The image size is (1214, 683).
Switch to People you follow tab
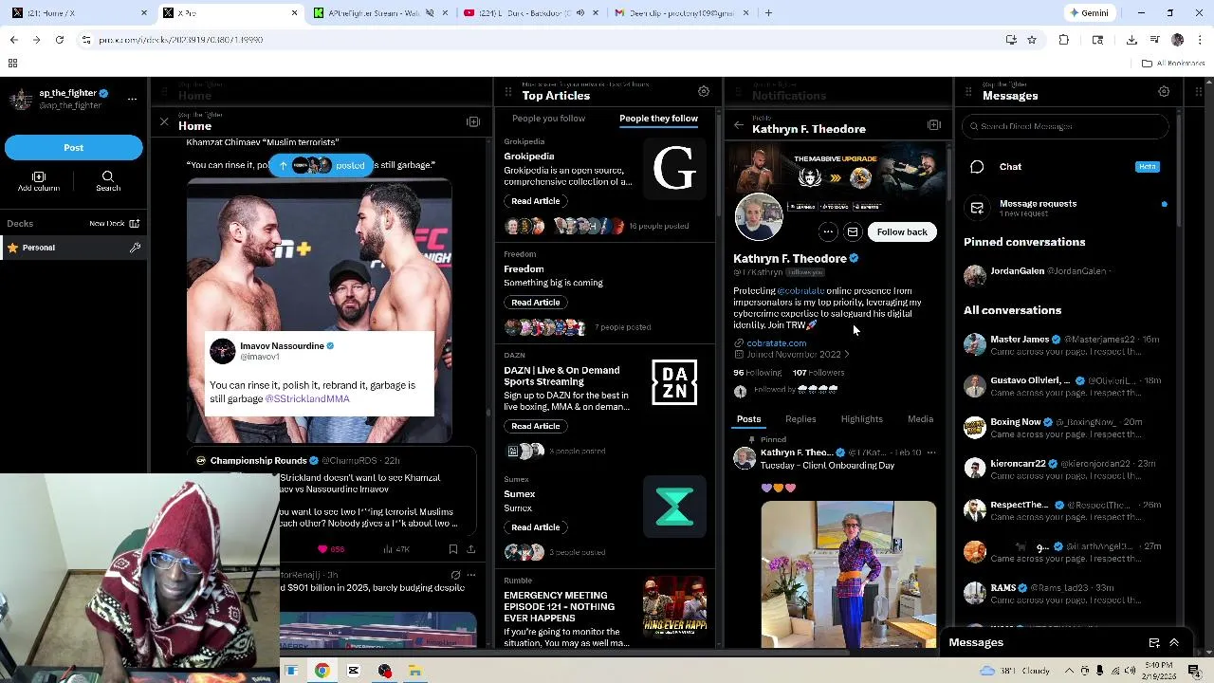point(548,119)
